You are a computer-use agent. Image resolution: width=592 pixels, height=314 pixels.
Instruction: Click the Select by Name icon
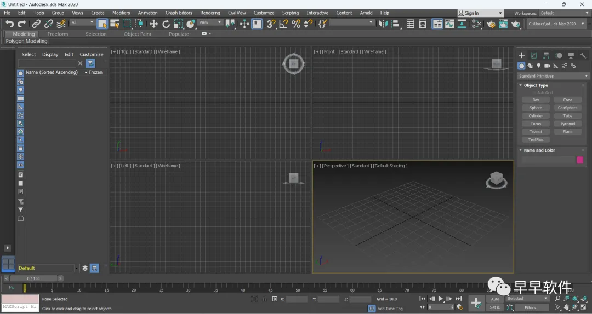pyautogui.click(x=115, y=24)
